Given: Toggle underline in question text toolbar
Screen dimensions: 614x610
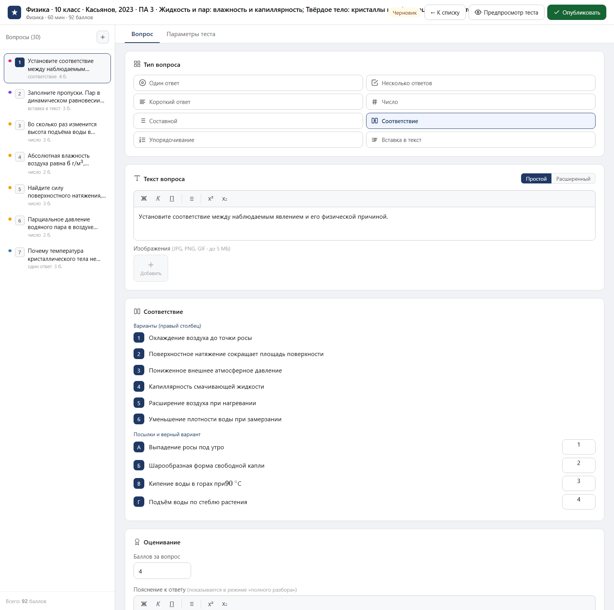Looking at the screenshot, I should pos(172,199).
